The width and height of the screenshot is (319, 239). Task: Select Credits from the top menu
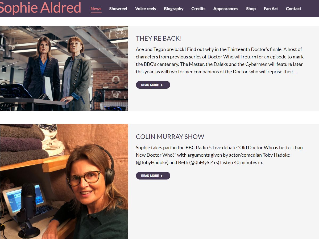(x=198, y=8)
